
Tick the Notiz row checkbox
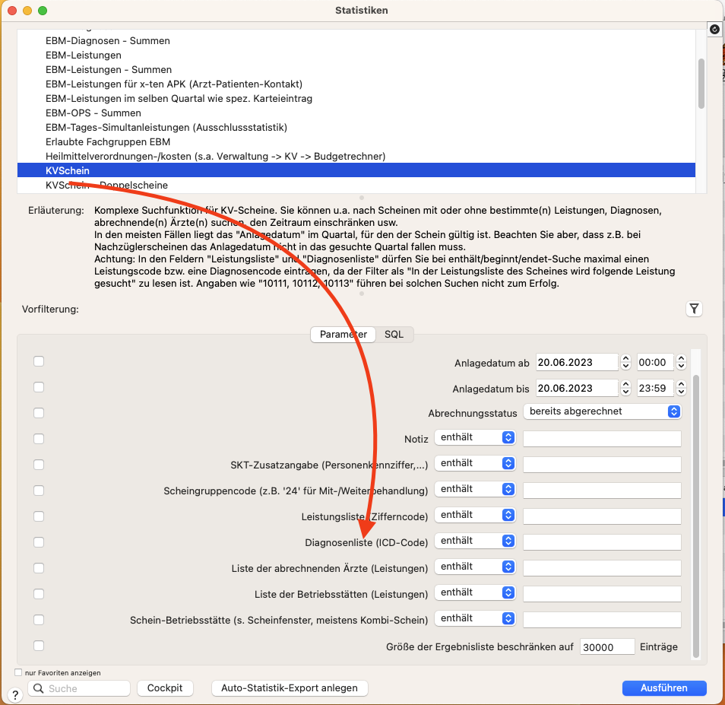tap(39, 439)
